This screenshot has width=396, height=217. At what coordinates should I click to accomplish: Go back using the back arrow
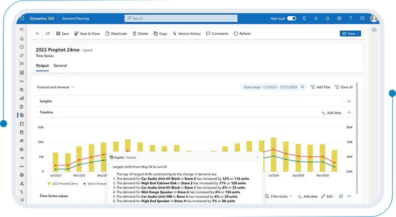coord(38,33)
